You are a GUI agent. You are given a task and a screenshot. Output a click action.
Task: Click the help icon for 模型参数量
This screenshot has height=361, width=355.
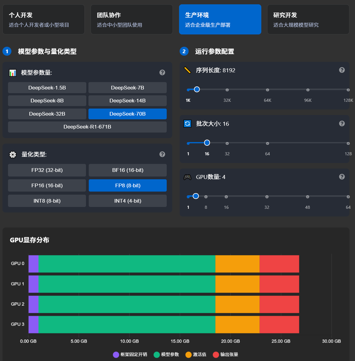coord(162,73)
